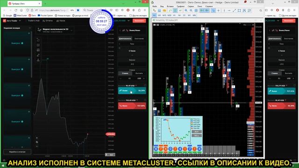Open a new tab next to Трейдер tab
The image size is (299, 168).
45,4
